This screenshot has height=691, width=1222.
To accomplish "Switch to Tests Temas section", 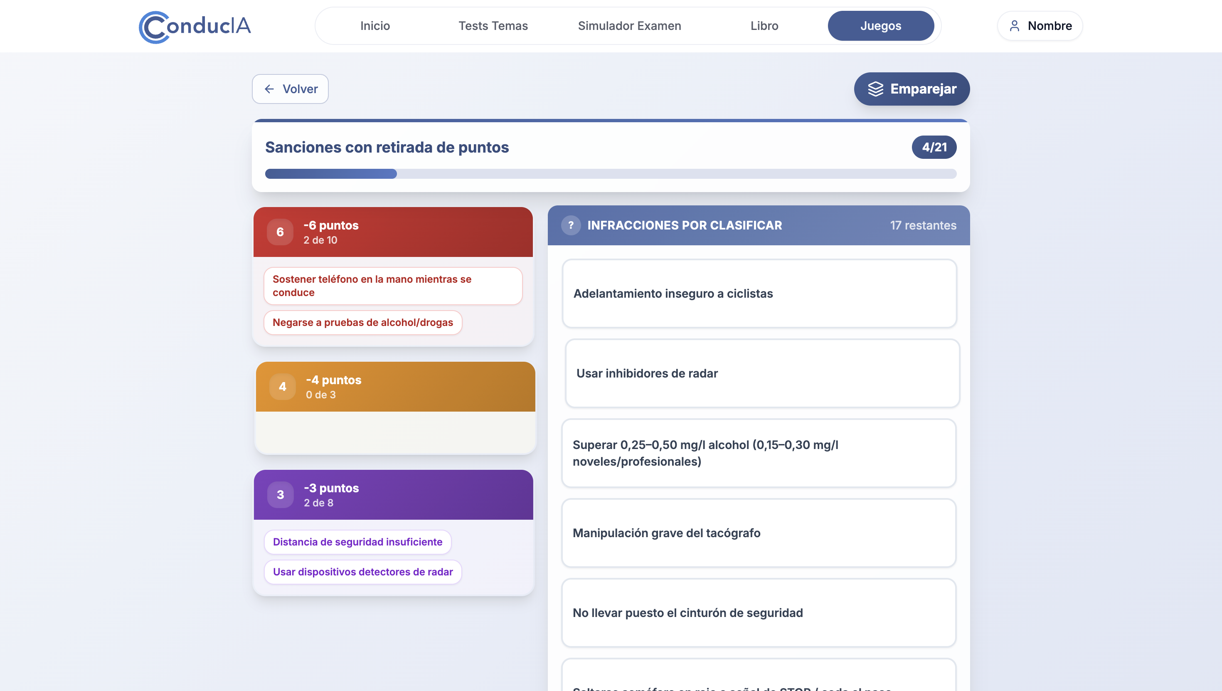I will point(493,26).
